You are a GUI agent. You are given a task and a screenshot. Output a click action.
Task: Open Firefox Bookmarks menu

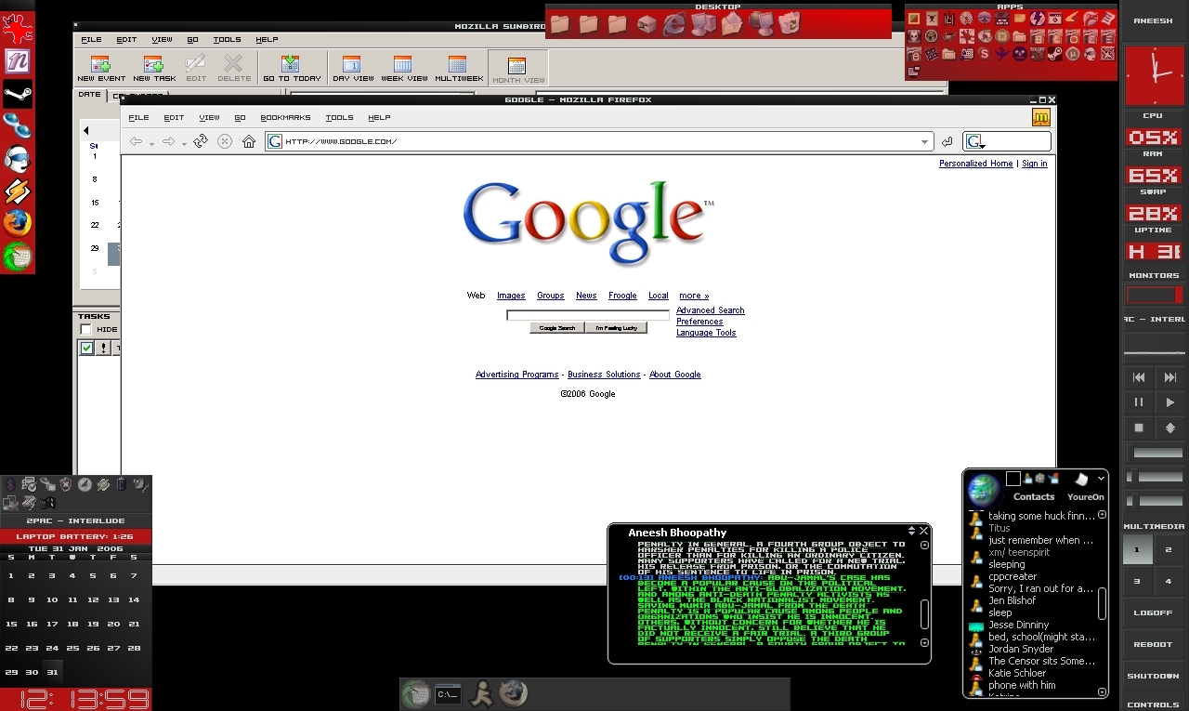tap(285, 118)
